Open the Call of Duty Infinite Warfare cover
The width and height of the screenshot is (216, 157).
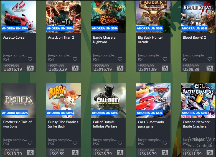click(108, 101)
